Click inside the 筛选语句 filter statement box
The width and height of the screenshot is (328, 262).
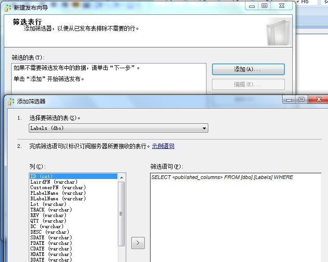click(x=236, y=217)
